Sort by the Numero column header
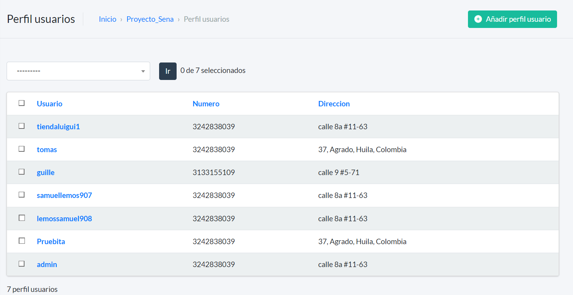The width and height of the screenshot is (573, 295). tap(206, 104)
